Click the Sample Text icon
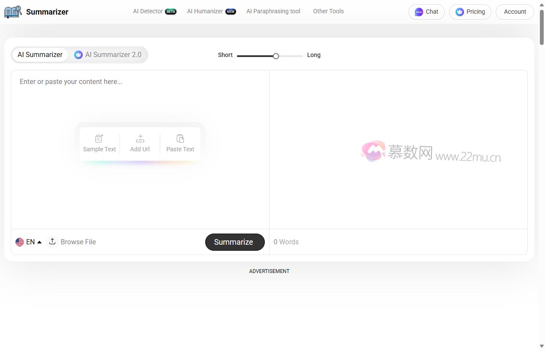 (x=99, y=138)
